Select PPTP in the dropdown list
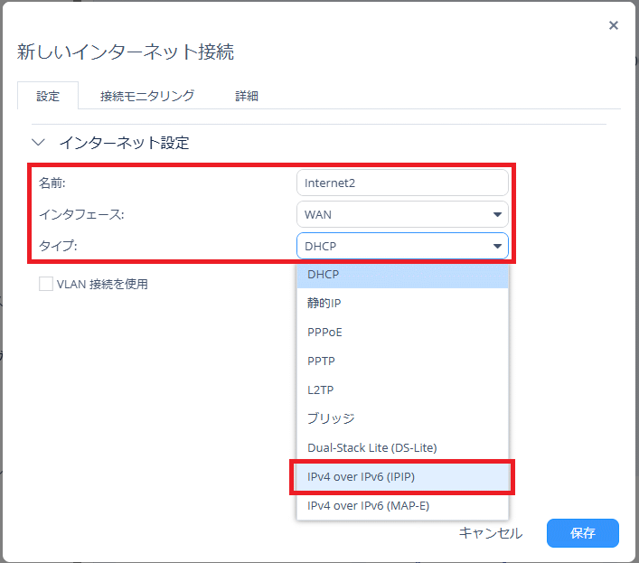 point(402,361)
